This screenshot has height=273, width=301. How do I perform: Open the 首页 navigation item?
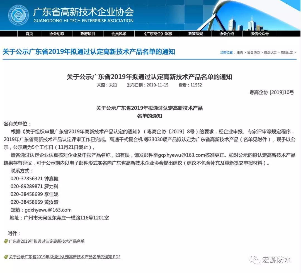tap(29, 34)
